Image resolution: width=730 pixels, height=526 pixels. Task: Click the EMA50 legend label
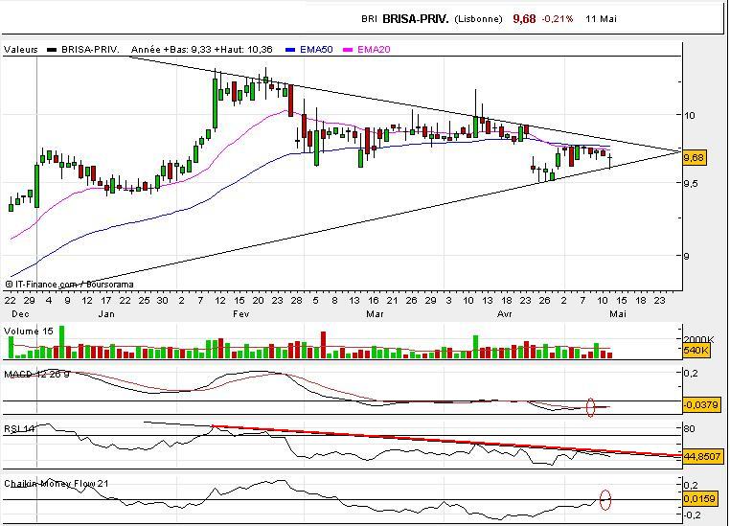pos(316,49)
